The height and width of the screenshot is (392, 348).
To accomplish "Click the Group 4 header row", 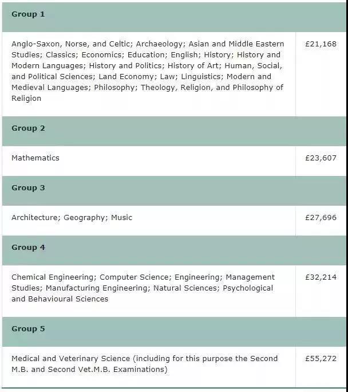I will 174,250.
